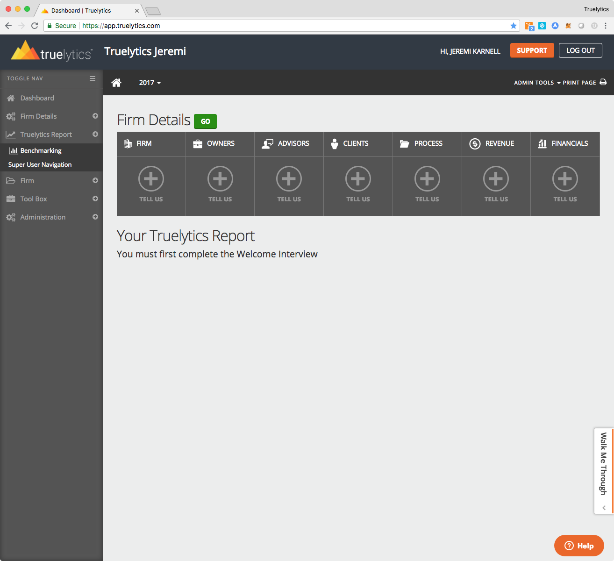Open the 2017 year dropdown
The width and height of the screenshot is (614, 561).
[x=150, y=83]
